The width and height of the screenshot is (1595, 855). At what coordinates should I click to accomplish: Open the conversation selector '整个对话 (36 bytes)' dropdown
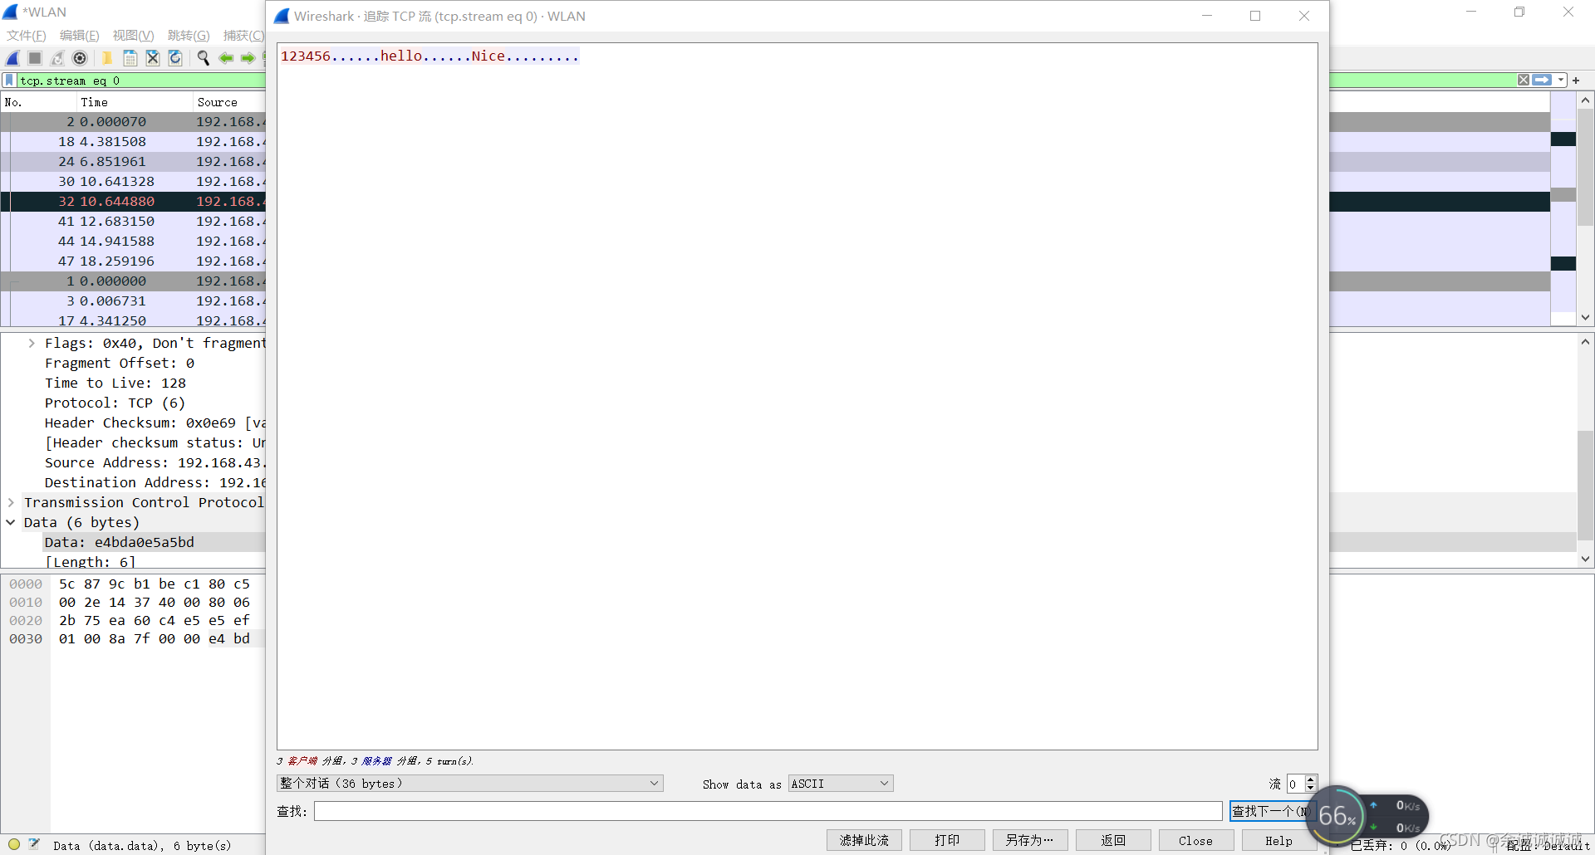pyautogui.click(x=469, y=784)
